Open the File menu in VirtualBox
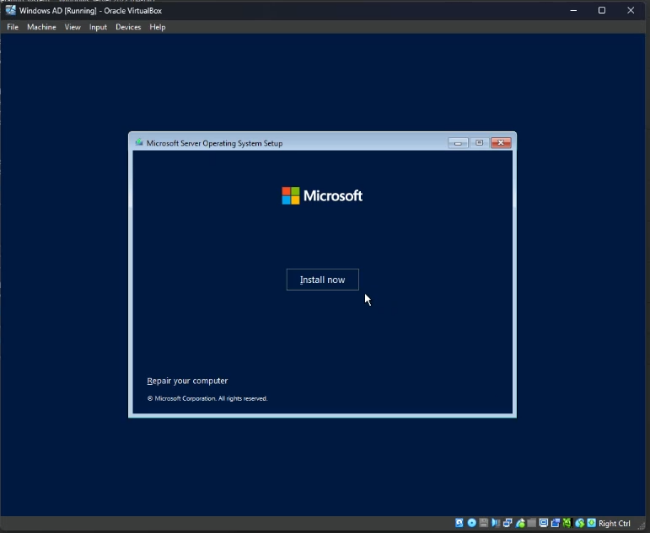Screen dimensions: 650x533 point(13,27)
